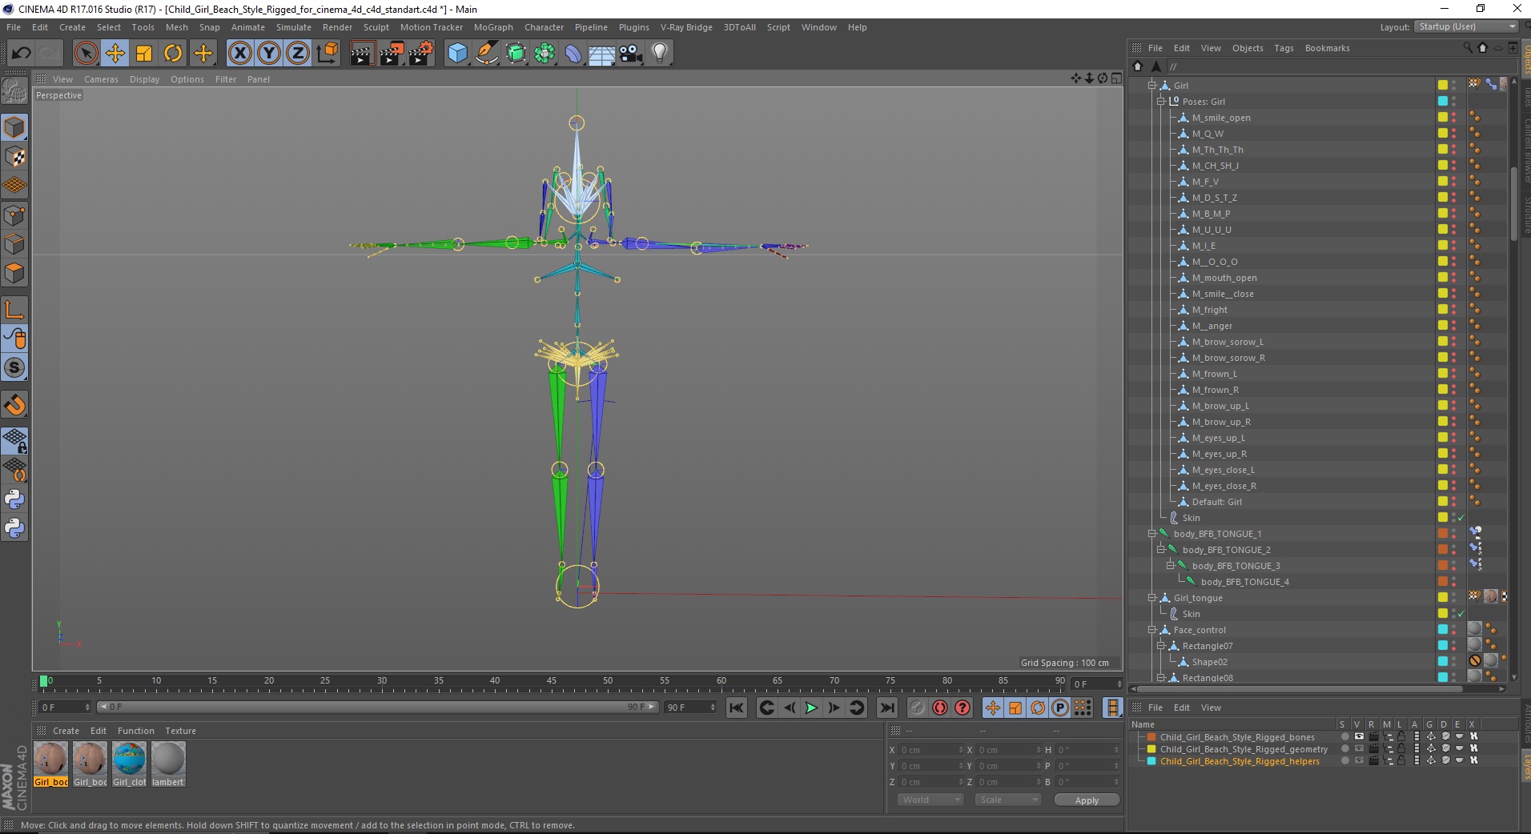Add a Camera object
The width and height of the screenshot is (1531, 834).
pyautogui.click(x=631, y=54)
